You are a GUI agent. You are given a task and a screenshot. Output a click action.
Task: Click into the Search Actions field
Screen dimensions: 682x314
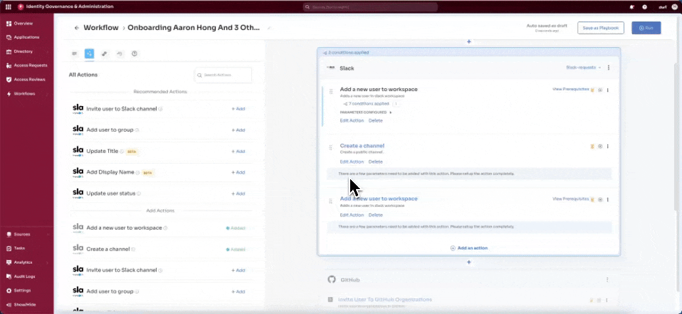pos(223,75)
